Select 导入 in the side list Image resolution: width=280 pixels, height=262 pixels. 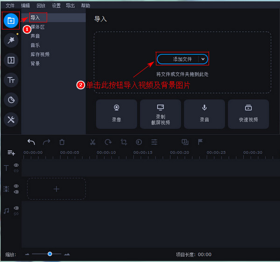click(x=54, y=18)
